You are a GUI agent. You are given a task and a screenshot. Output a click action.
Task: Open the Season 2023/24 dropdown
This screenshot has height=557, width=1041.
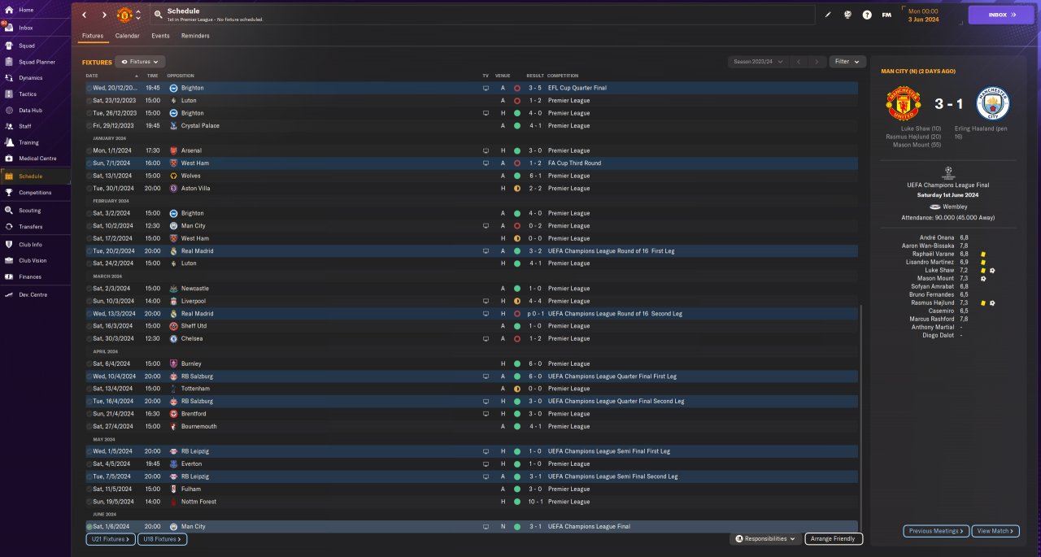tap(758, 62)
